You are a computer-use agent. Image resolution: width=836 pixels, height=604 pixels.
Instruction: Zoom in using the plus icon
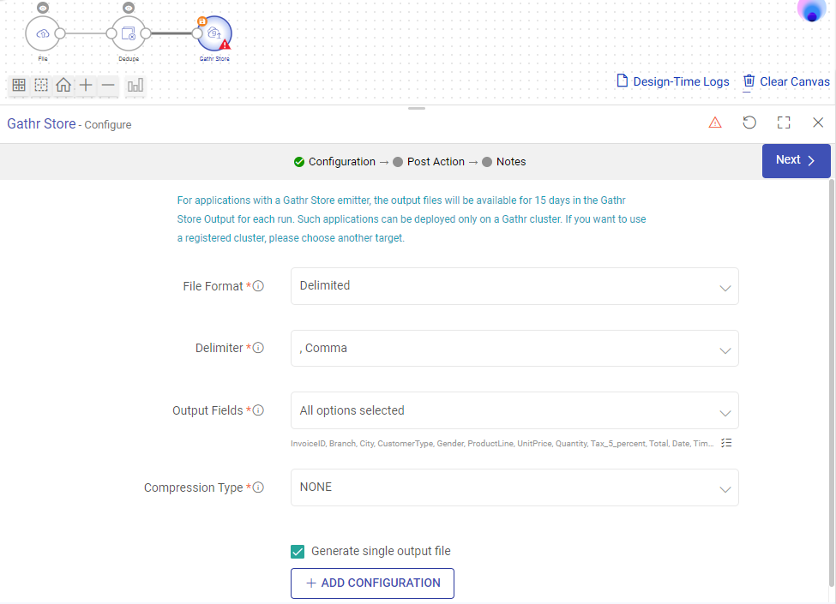click(x=85, y=85)
